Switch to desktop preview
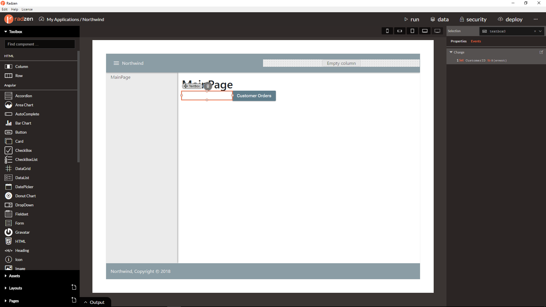 pos(437,31)
